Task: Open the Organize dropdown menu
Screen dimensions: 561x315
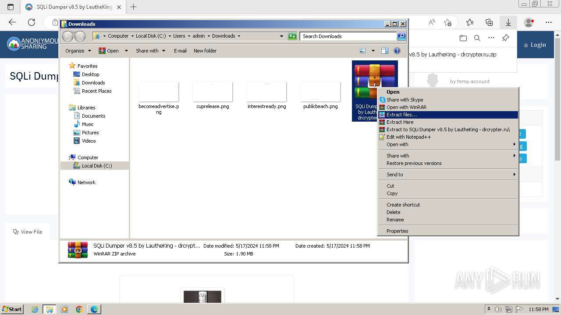Action: click(x=78, y=51)
